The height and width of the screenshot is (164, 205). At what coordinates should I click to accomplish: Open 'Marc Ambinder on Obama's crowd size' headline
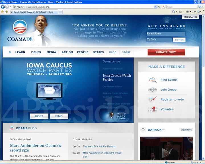(35, 148)
